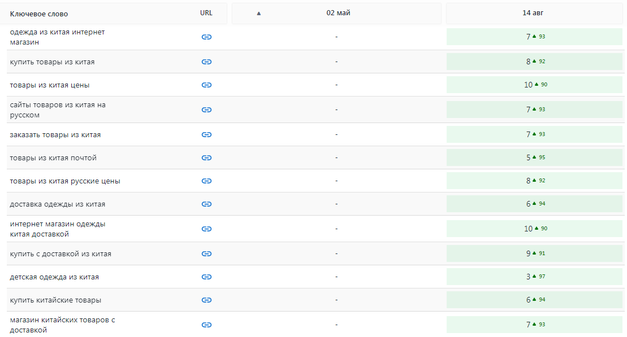
Task: Click position cell '3 ▲97' for детская одежда
Action: (534, 277)
